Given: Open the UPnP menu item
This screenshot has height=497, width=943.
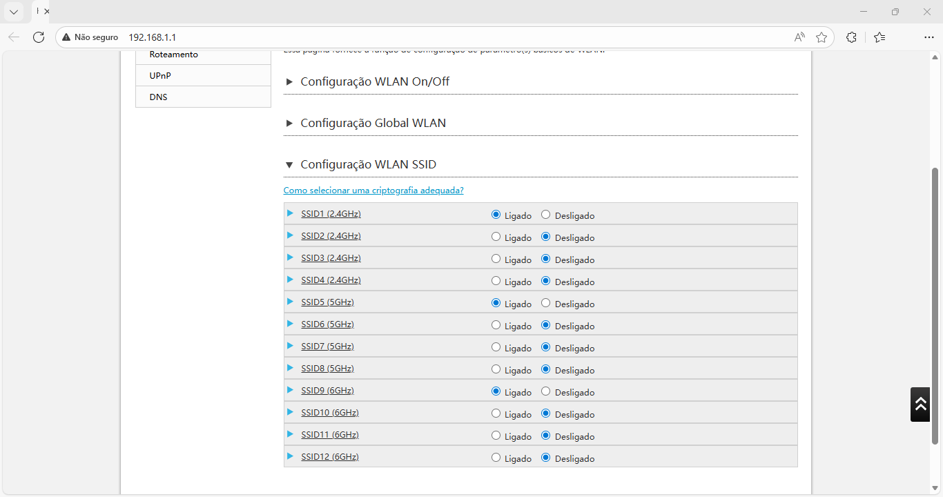Looking at the screenshot, I should 159,75.
